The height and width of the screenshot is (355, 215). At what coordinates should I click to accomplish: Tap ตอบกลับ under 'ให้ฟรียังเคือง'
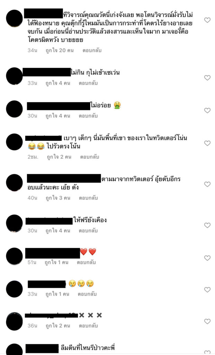(x=88, y=231)
